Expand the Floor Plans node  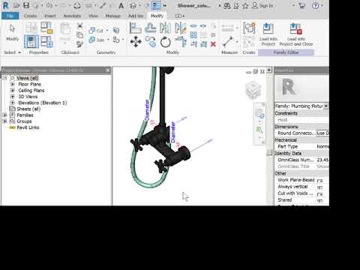tap(13, 84)
